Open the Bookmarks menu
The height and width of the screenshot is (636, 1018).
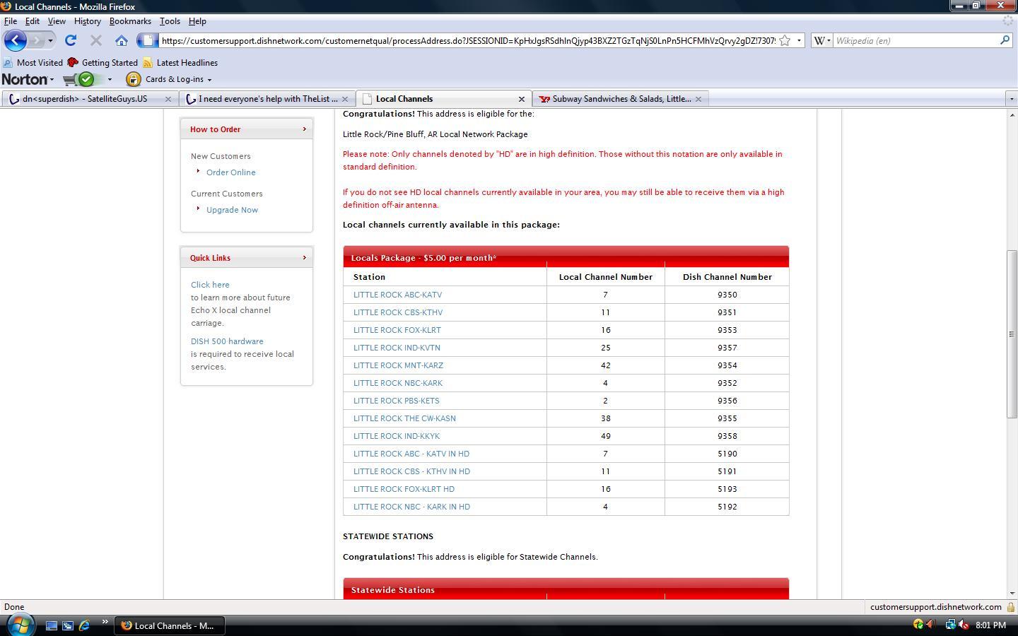pos(130,21)
